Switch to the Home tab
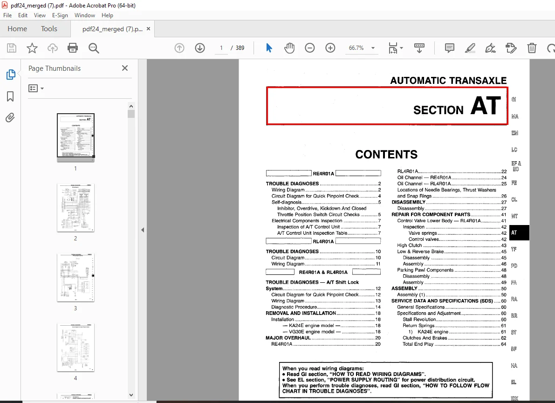 pos(17,29)
